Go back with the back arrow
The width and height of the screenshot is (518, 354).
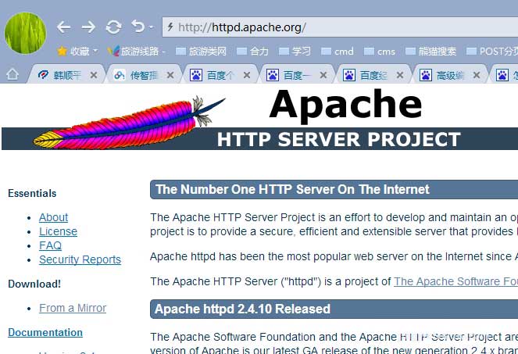[x=63, y=27]
